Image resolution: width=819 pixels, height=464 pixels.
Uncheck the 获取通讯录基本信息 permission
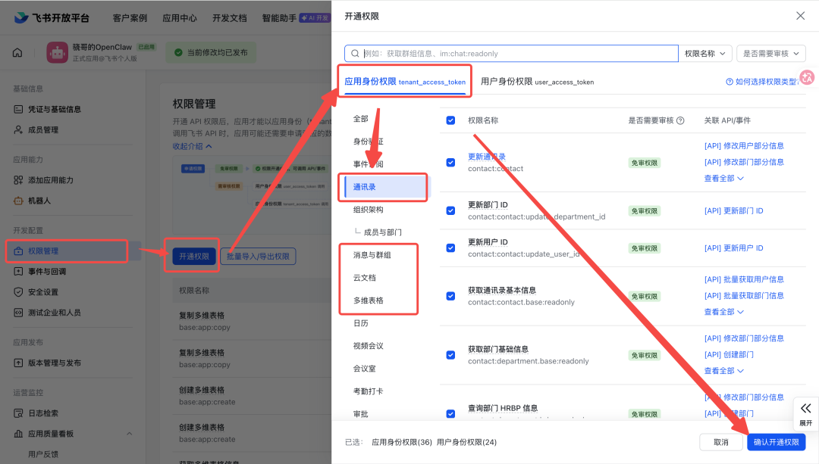[x=450, y=296]
